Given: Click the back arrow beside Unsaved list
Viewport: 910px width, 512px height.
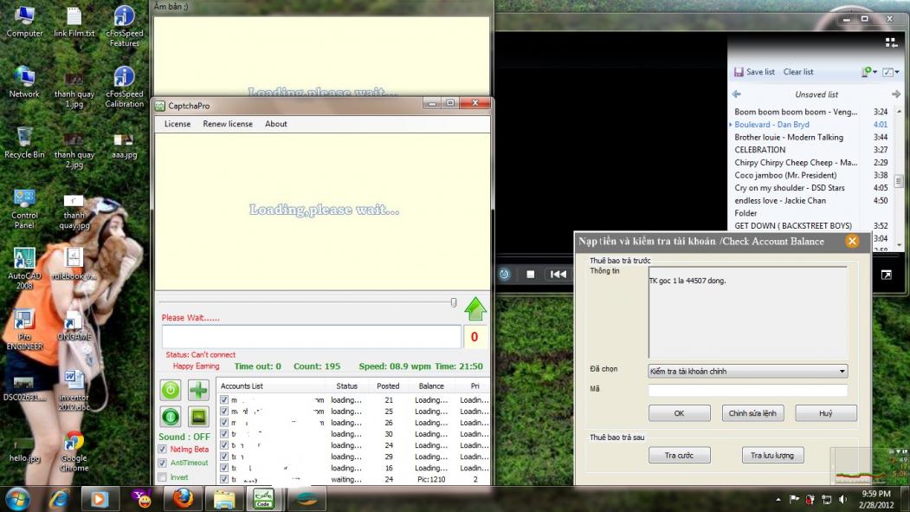Looking at the screenshot, I should 737,94.
